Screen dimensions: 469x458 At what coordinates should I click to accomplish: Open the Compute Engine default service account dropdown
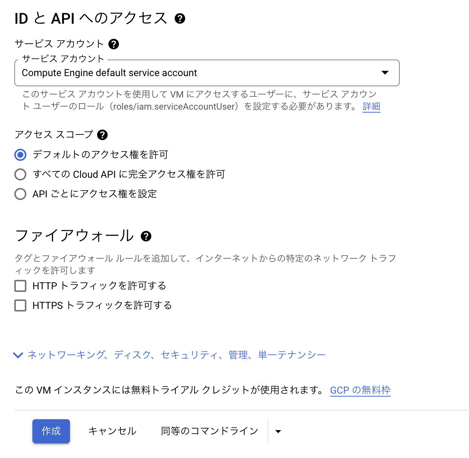pos(207,73)
